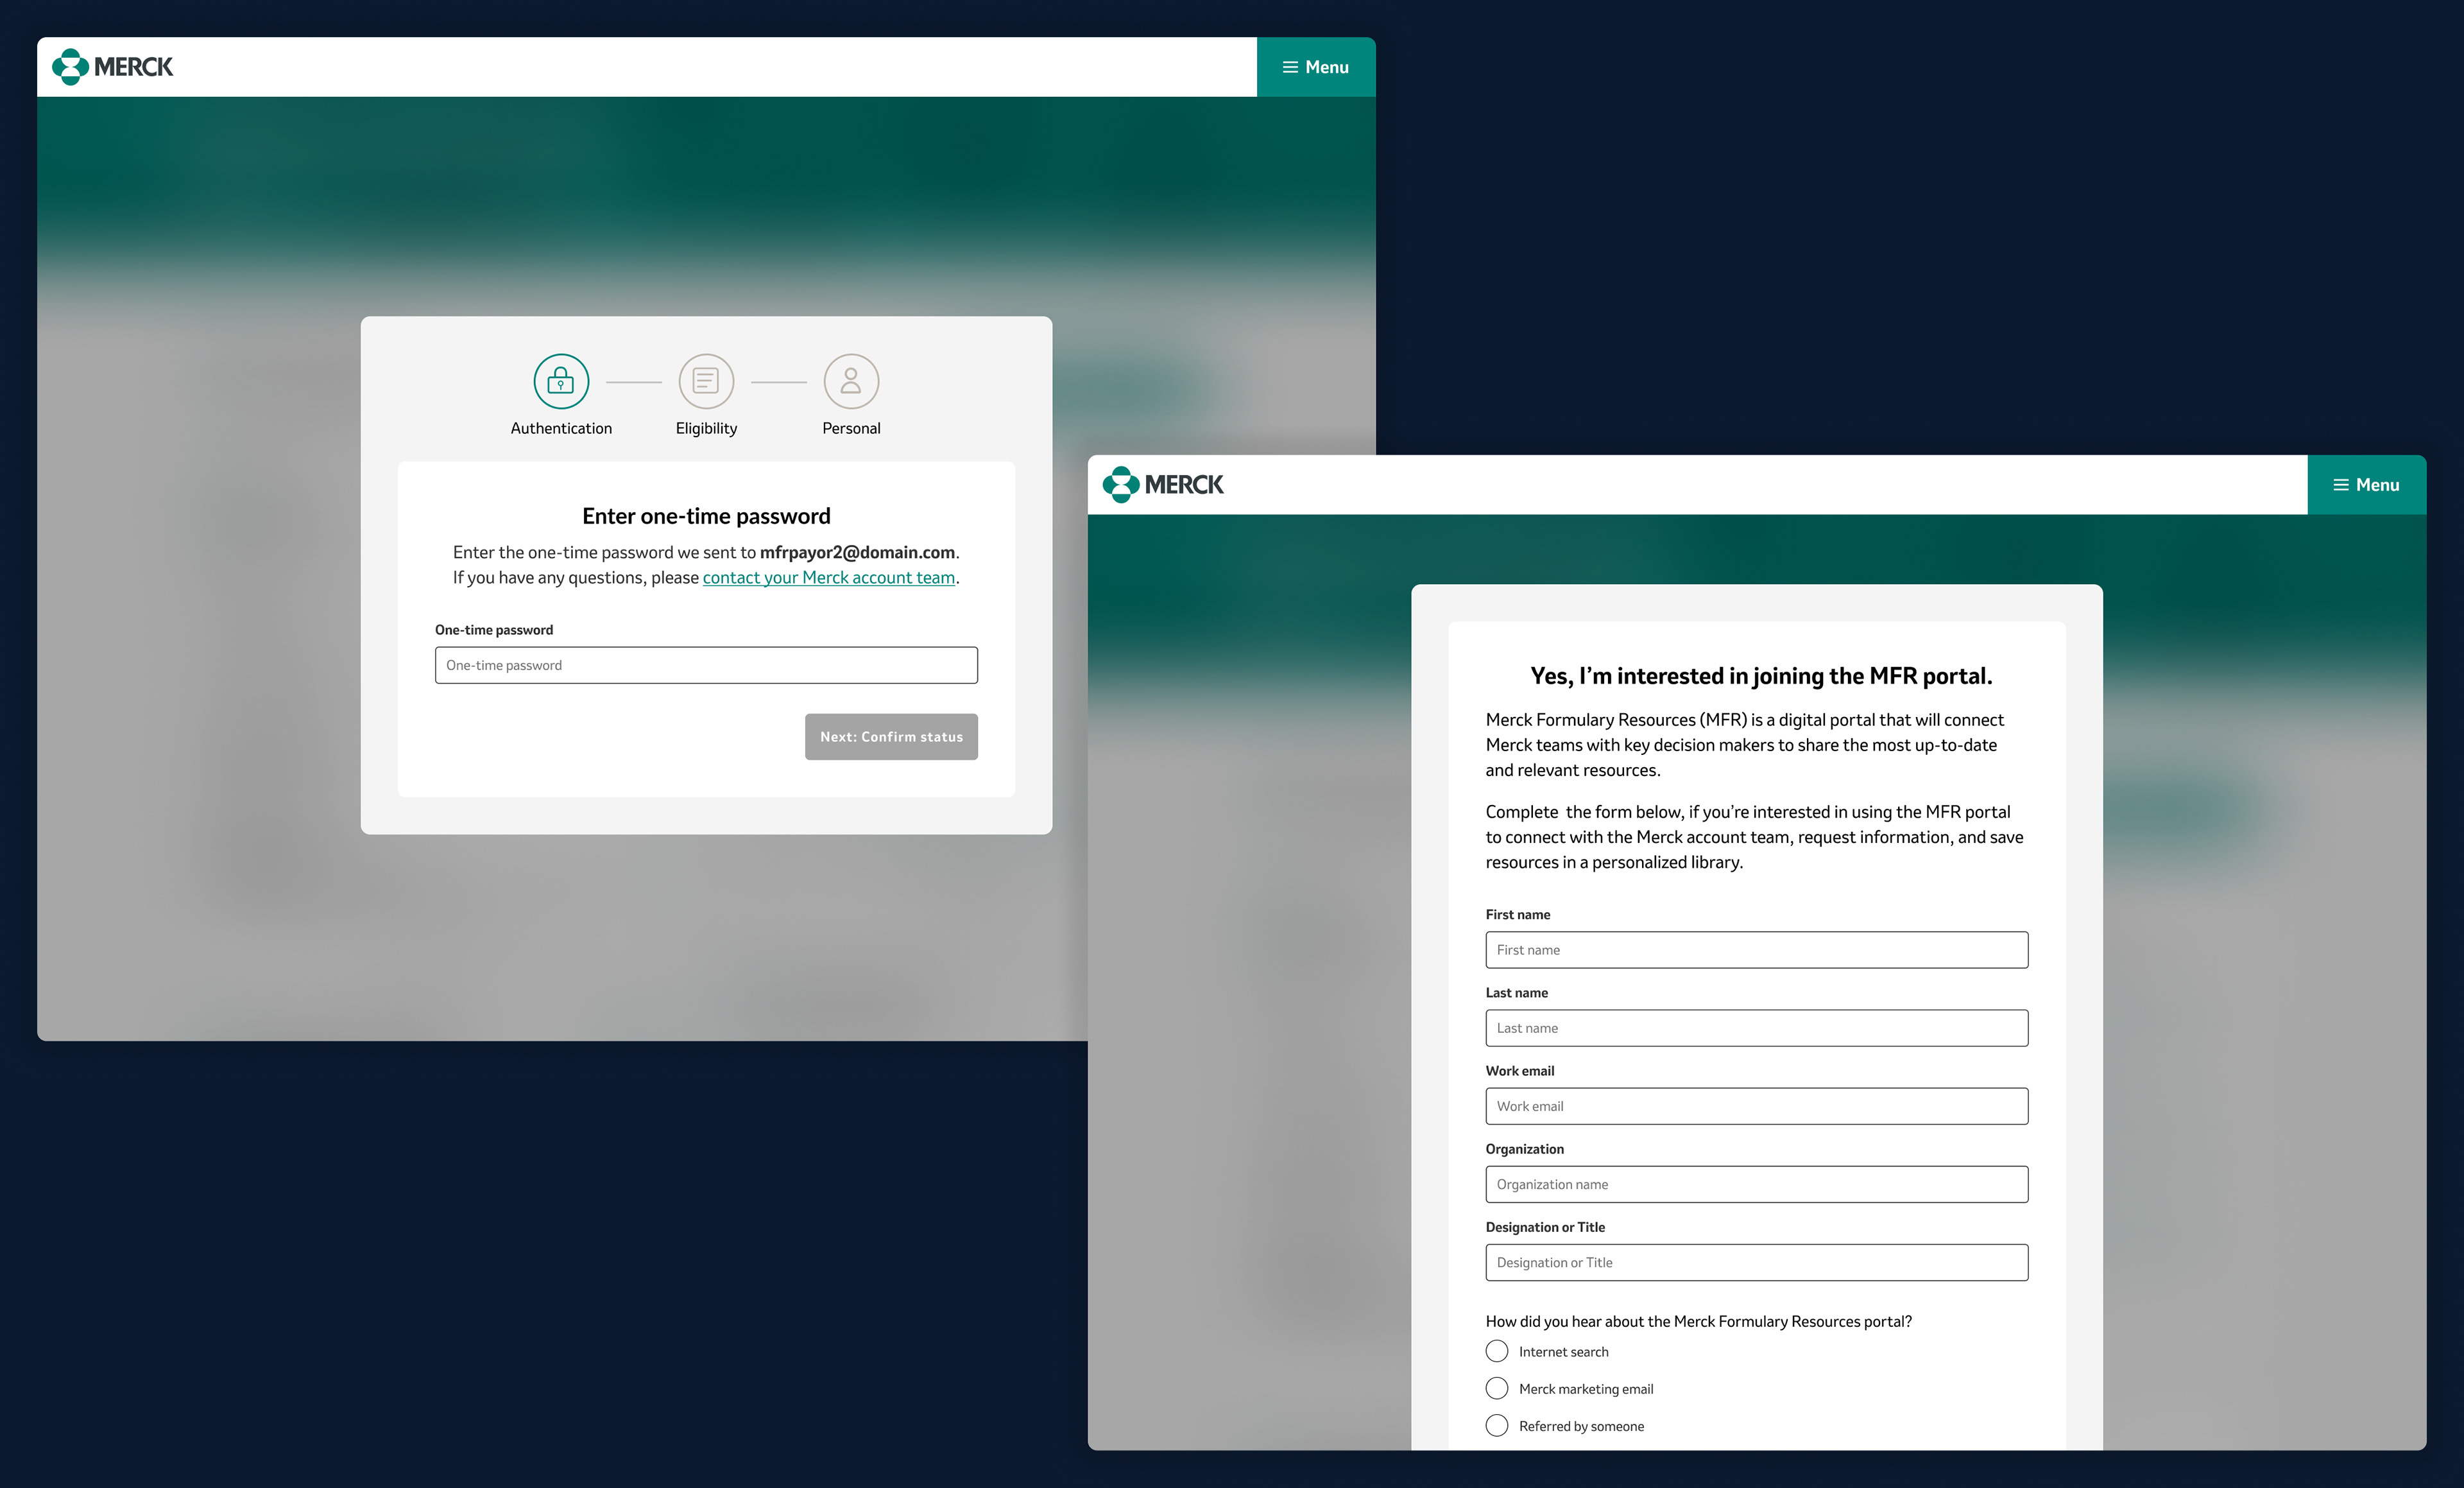The image size is (2464, 1488).
Task: Focus the Organization name input field
Action: 1756,1184
